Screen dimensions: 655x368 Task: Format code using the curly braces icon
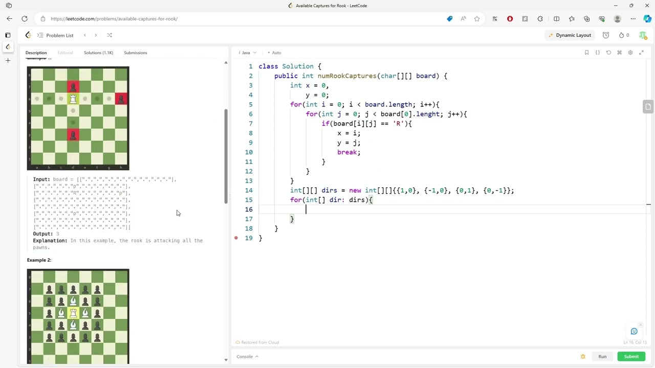coord(597,53)
